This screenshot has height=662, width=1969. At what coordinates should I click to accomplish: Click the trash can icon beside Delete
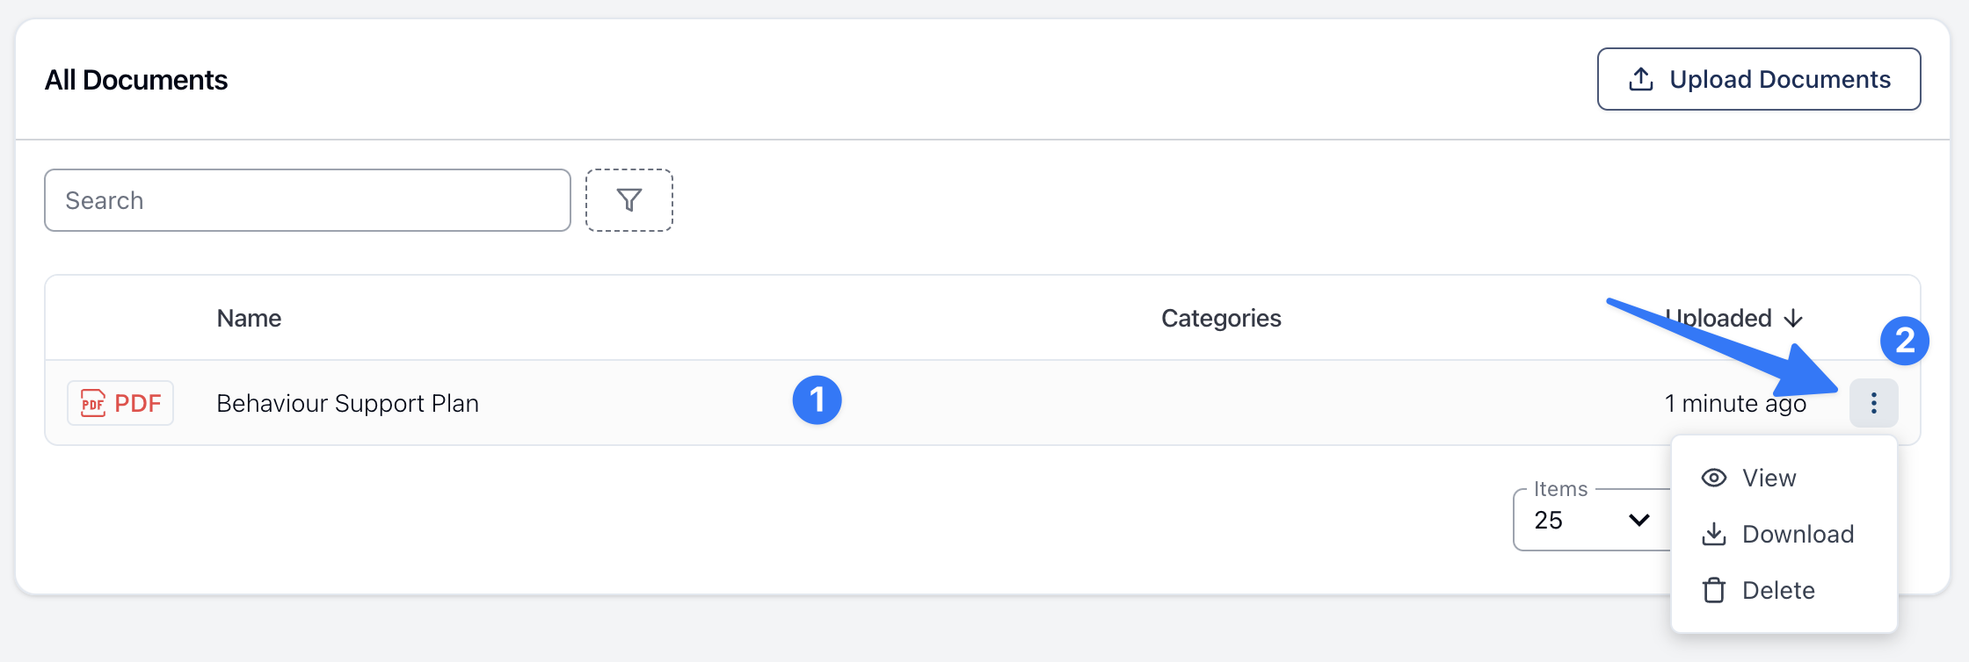click(1713, 590)
